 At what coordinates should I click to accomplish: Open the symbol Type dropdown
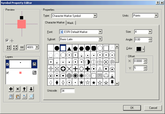click(95, 16)
